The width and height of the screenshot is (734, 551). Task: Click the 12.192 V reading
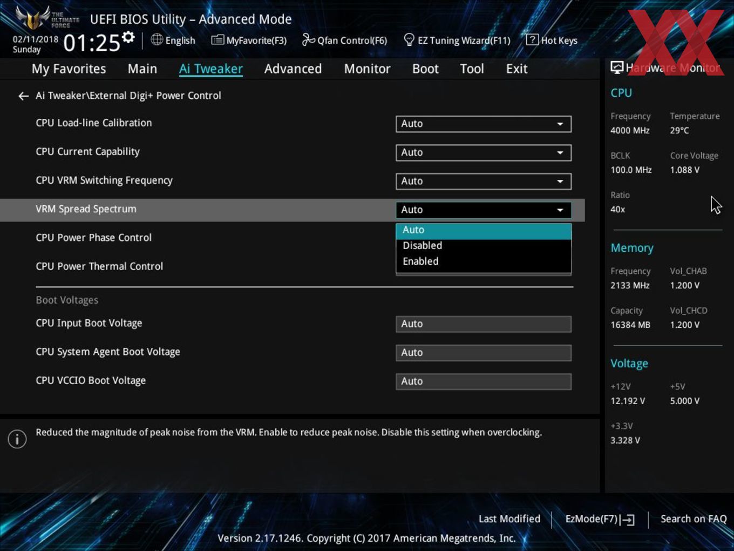click(627, 401)
